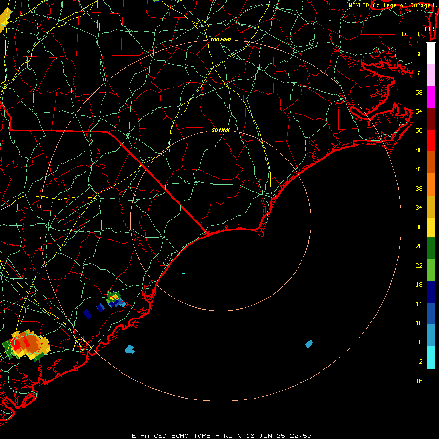Image resolution: width=439 pixels, height=439 pixels.
Task: Select the legend label 26
Action: pyautogui.click(x=419, y=246)
